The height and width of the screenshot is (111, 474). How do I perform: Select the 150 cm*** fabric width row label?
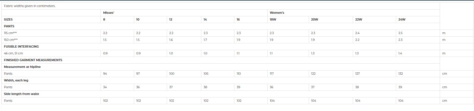(x=11, y=40)
